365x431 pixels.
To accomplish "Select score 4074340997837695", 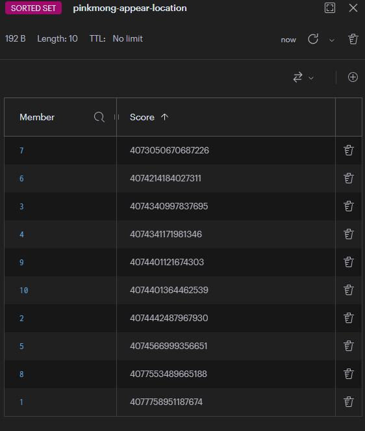I will [169, 206].
